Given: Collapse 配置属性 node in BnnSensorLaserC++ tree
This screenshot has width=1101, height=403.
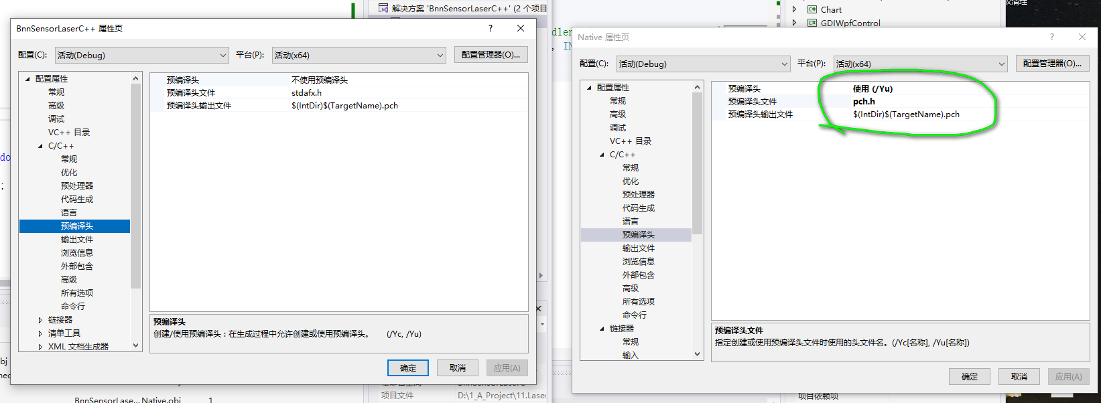Looking at the screenshot, I should (x=27, y=79).
